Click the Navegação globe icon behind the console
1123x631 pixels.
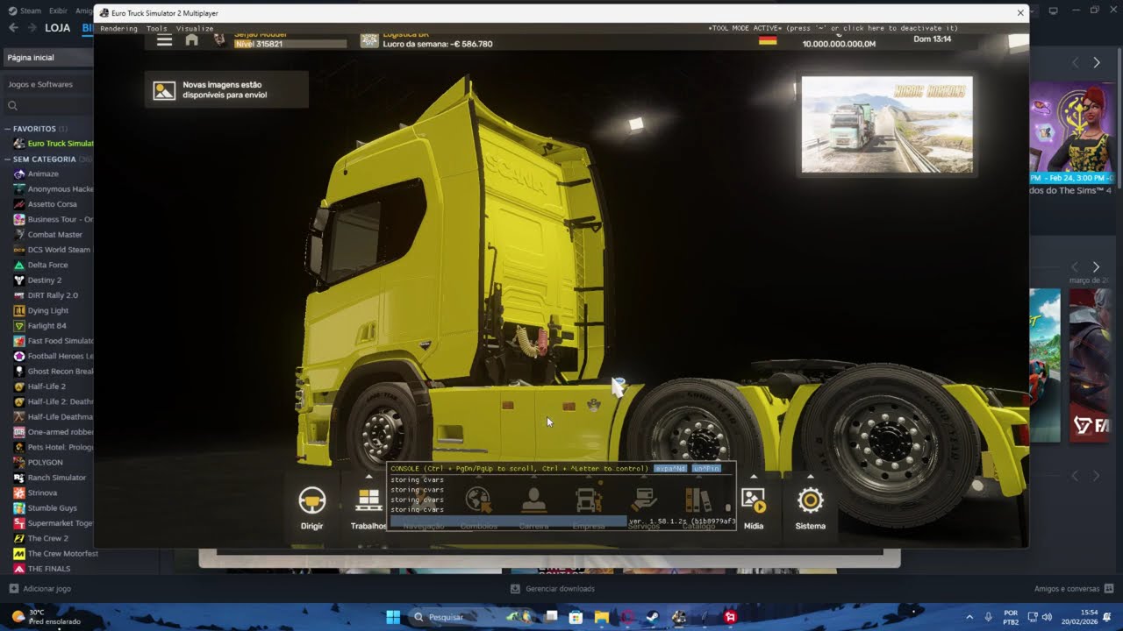coord(478,500)
